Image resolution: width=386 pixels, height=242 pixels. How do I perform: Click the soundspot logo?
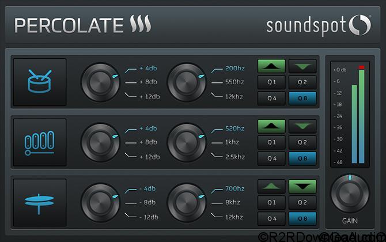319,25
